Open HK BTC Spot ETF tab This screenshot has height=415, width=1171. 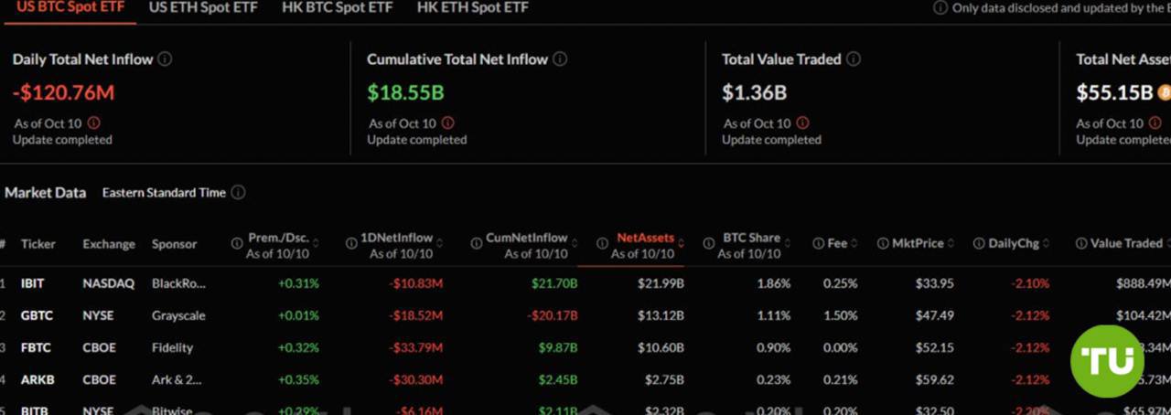point(337,7)
